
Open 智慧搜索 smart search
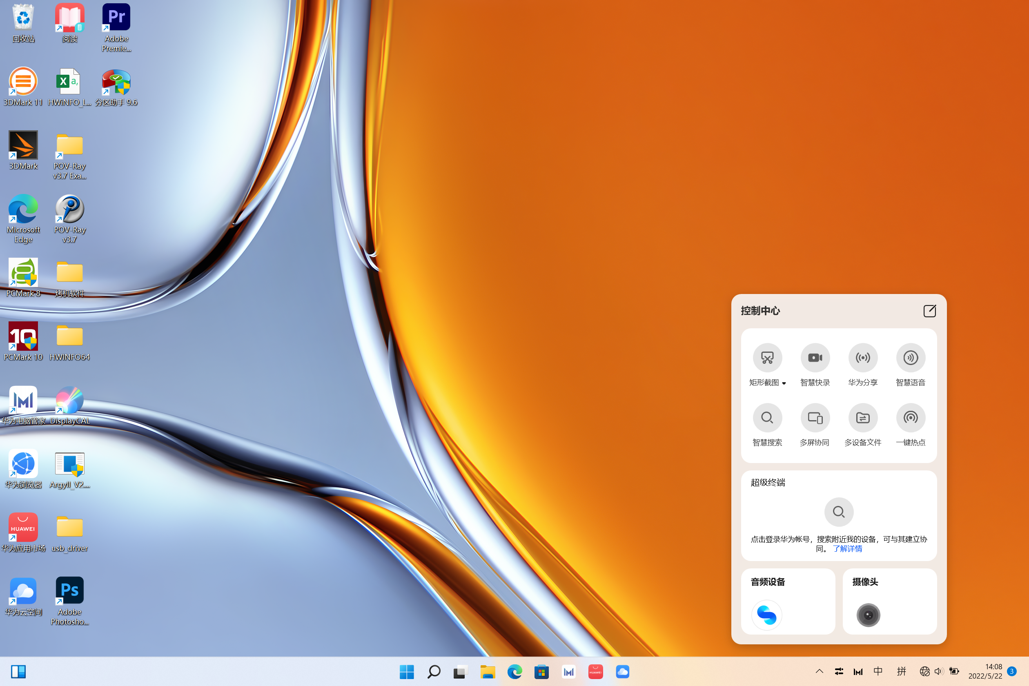[767, 417]
